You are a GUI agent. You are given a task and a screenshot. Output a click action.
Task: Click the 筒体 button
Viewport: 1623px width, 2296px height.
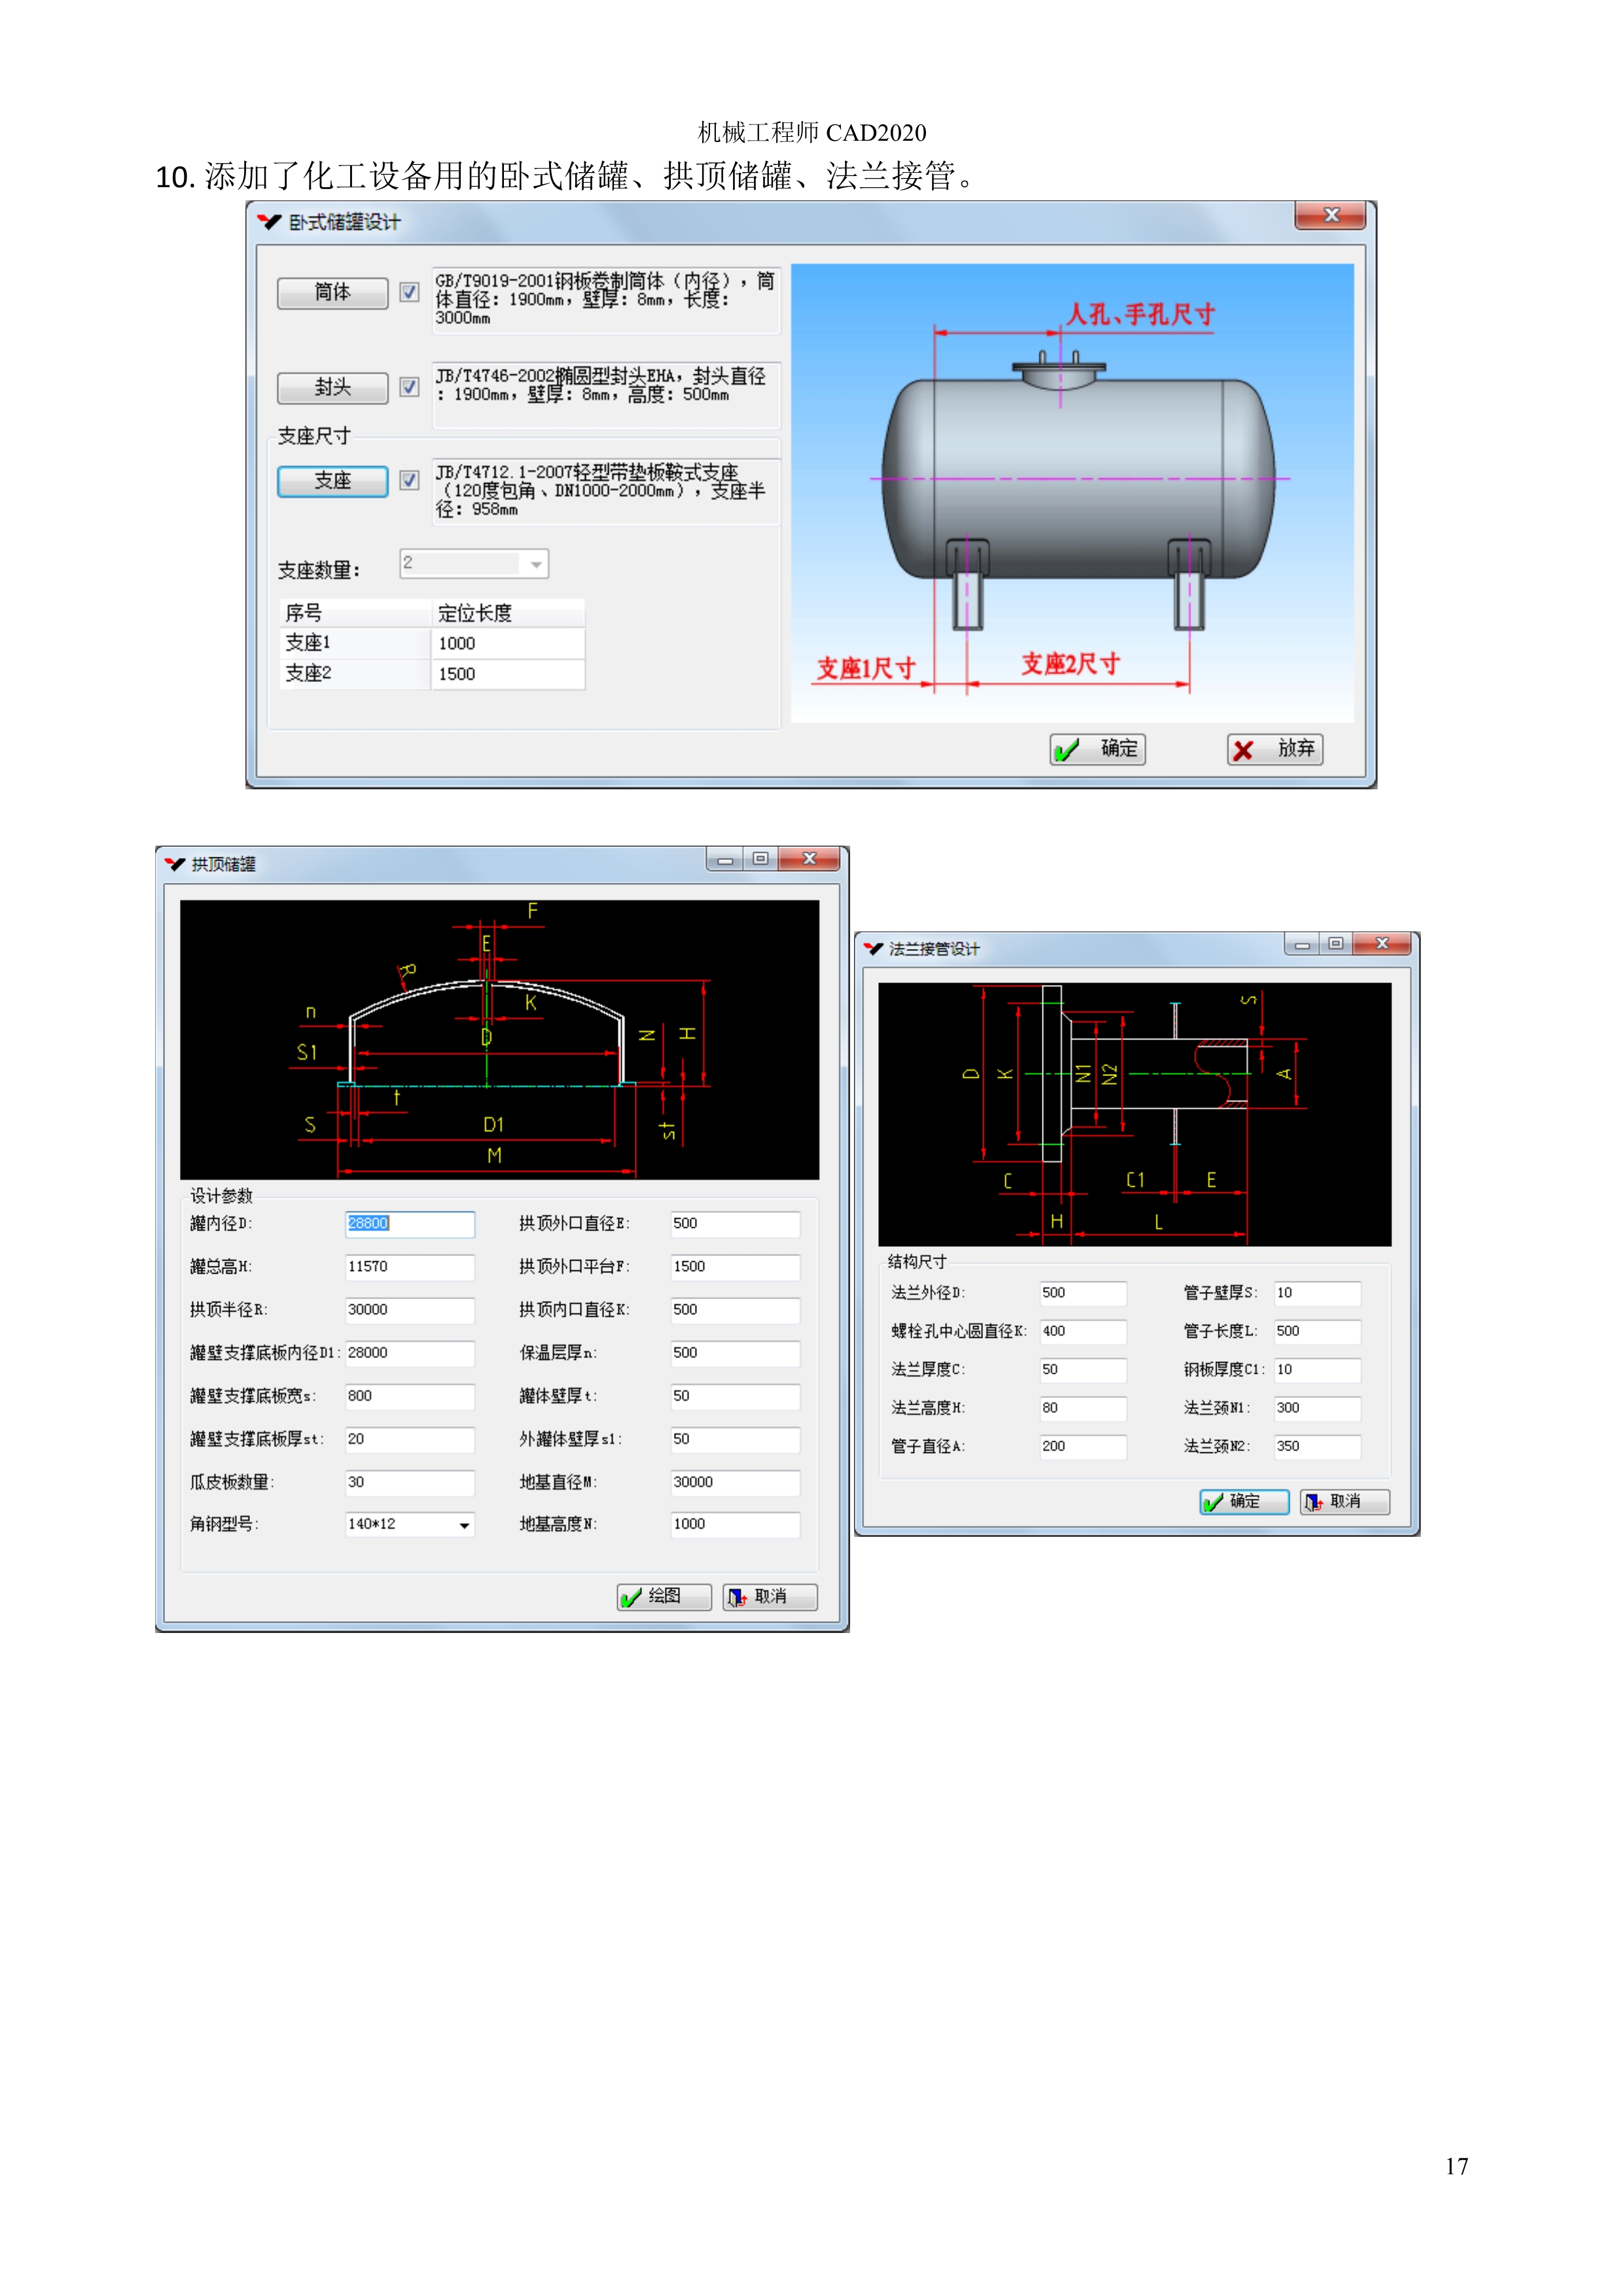pos(332,293)
